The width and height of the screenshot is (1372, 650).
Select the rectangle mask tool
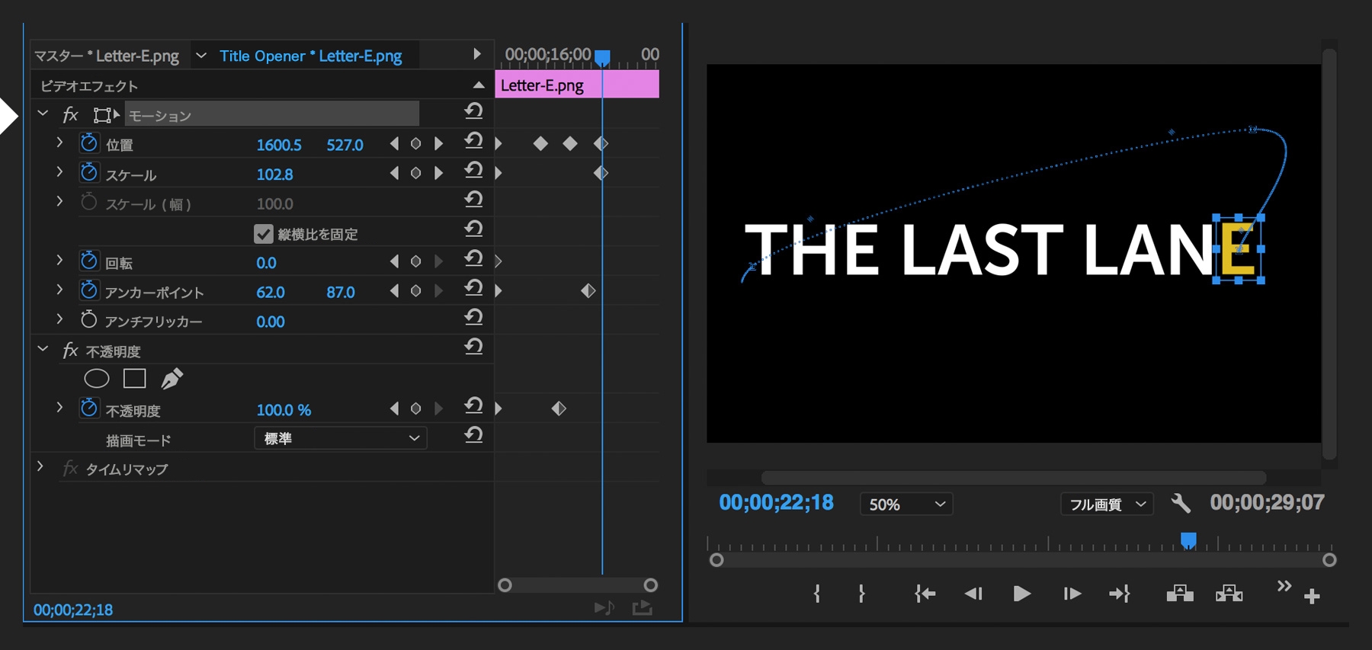pyautogui.click(x=135, y=378)
